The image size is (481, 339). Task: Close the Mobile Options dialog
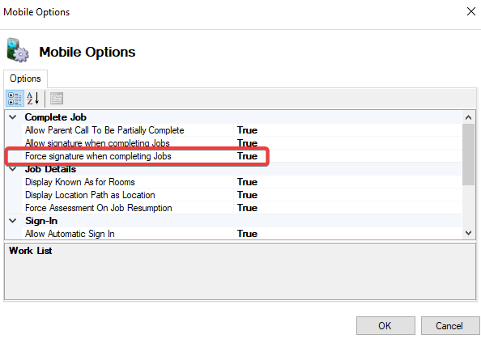470,12
